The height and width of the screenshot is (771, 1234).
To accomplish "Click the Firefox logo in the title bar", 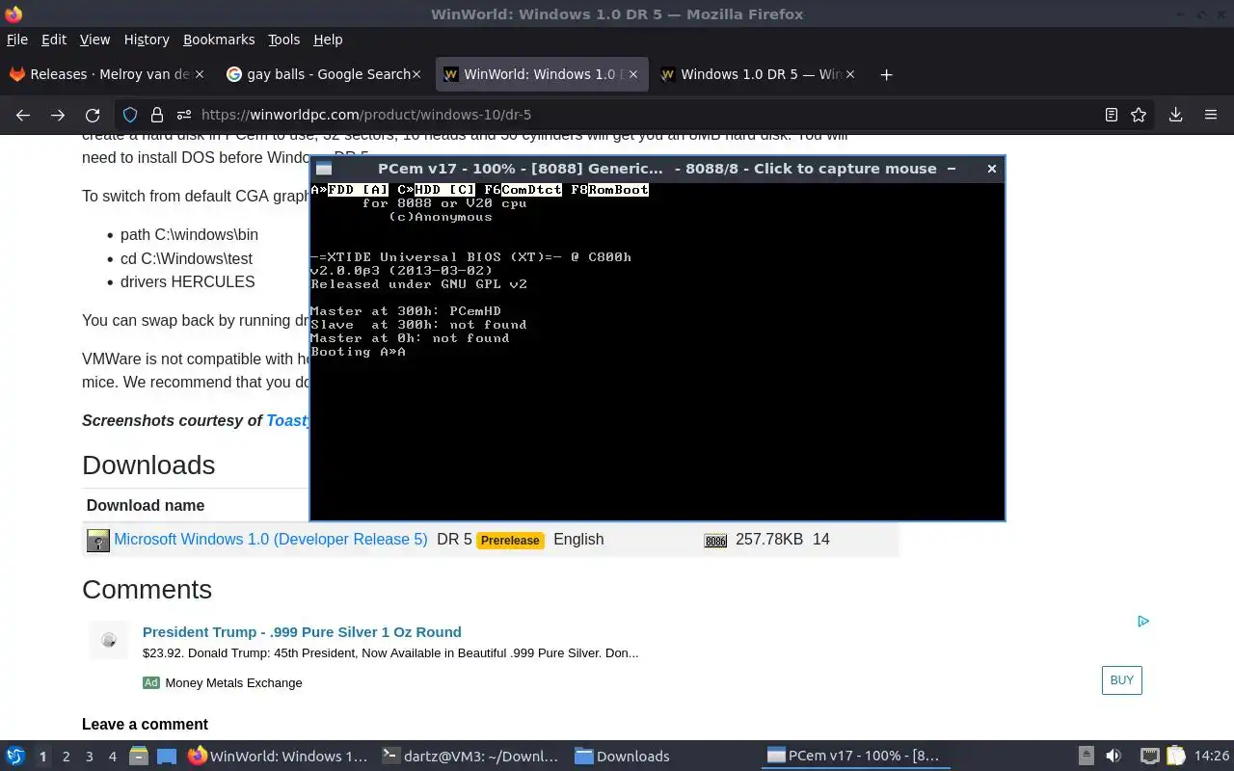I will tap(13, 13).
